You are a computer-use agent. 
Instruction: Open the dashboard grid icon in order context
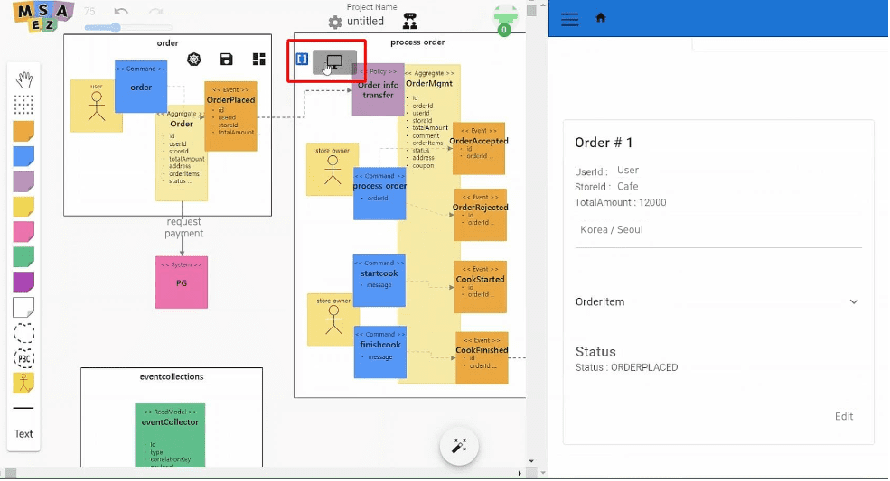point(259,60)
